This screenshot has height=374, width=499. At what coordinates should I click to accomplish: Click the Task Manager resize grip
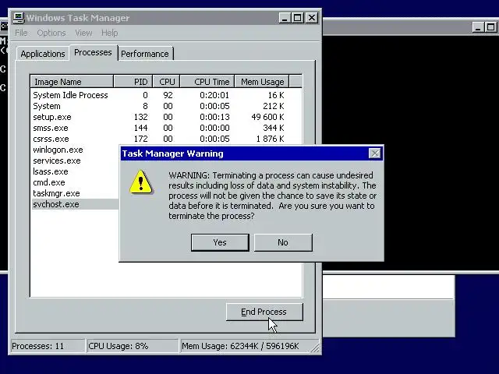315,348
